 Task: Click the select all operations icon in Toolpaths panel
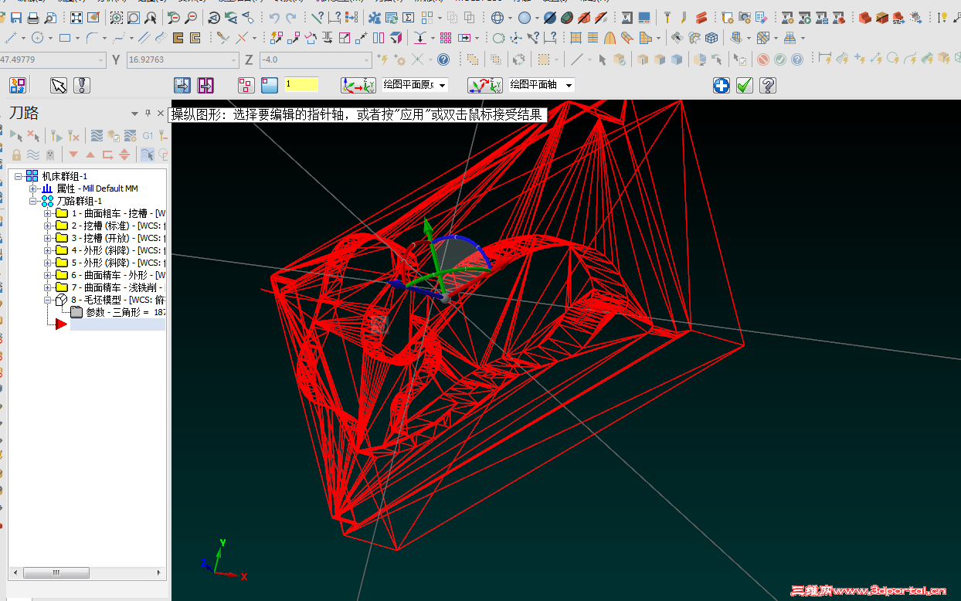17,135
